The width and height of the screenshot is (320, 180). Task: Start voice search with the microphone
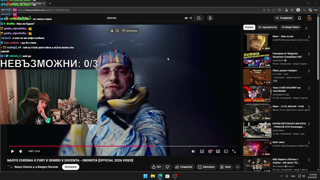[210, 18]
